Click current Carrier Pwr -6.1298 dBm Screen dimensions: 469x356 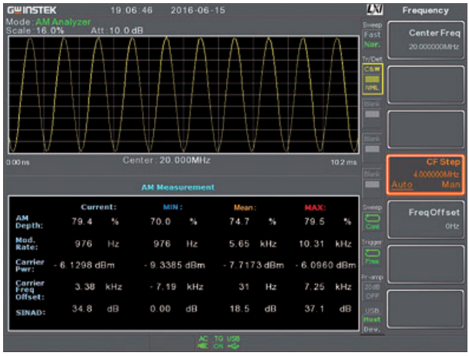coord(84,265)
